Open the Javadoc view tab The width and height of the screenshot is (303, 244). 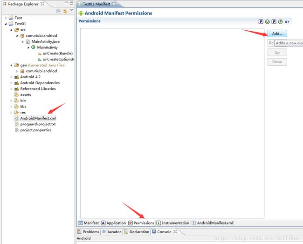point(112,232)
